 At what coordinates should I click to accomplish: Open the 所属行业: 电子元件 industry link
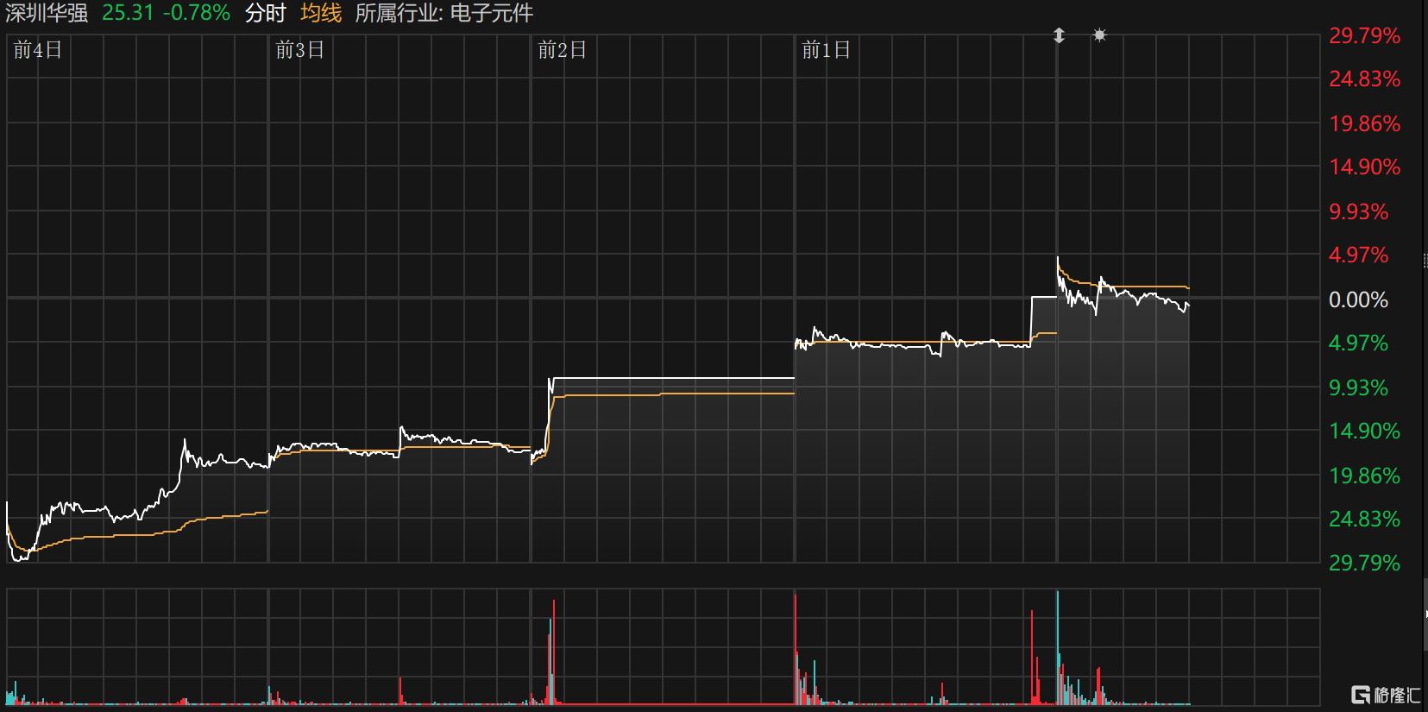pos(444,13)
